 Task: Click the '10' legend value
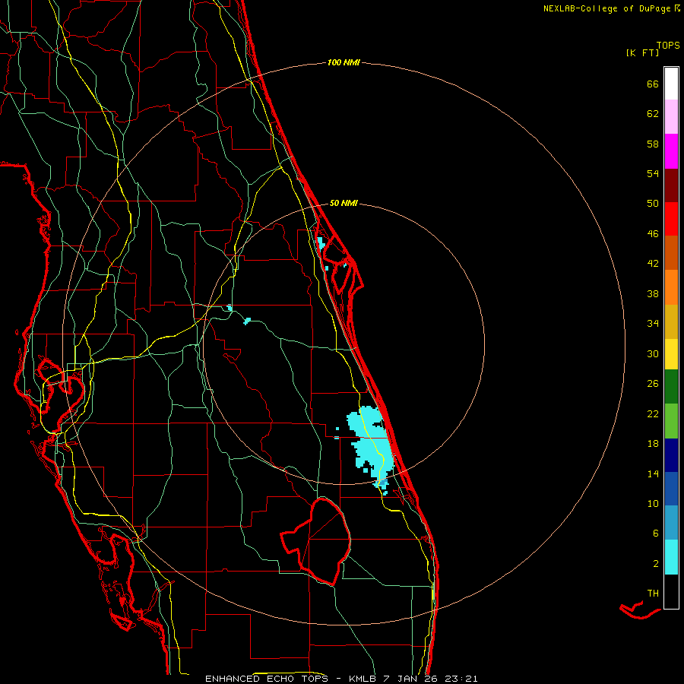click(x=653, y=503)
